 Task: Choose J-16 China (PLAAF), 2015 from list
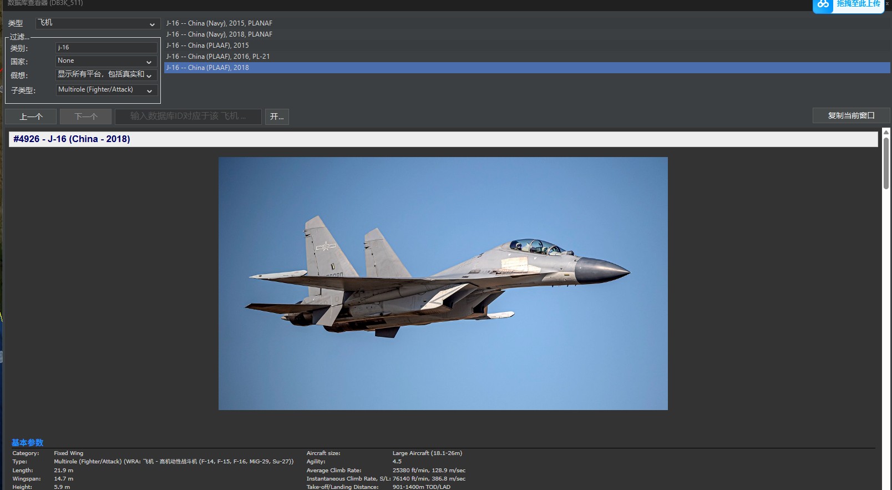click(x=207, y=46)
